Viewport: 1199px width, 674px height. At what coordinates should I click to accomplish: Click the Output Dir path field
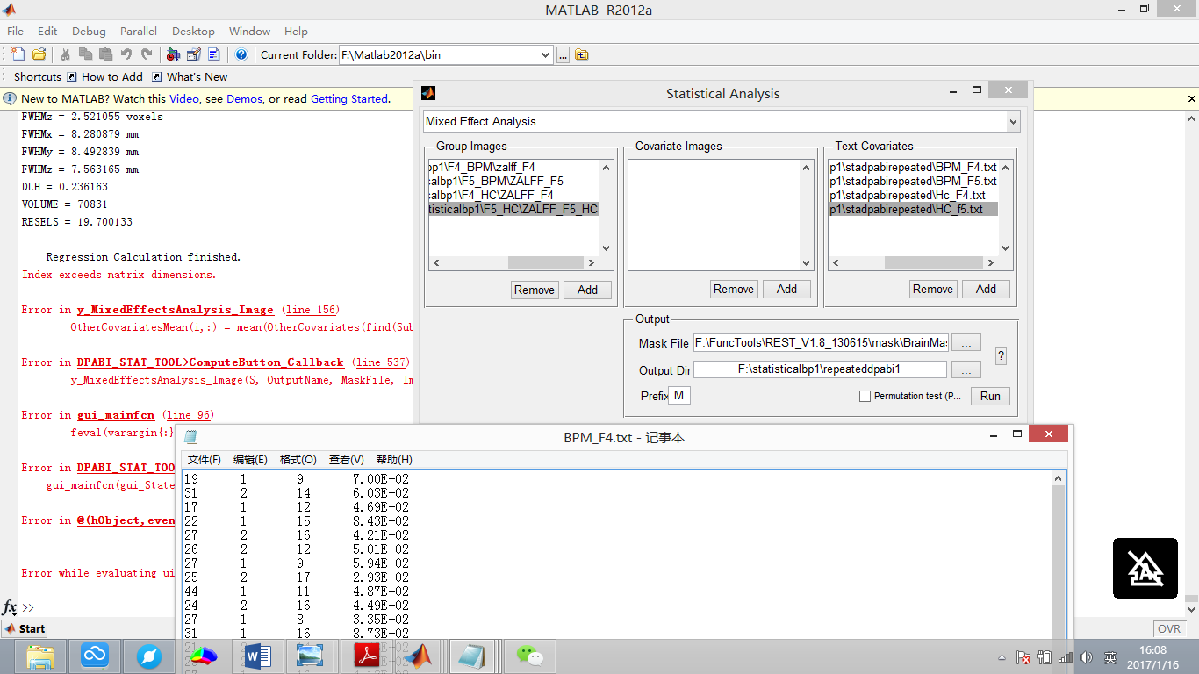pos(821,369)
